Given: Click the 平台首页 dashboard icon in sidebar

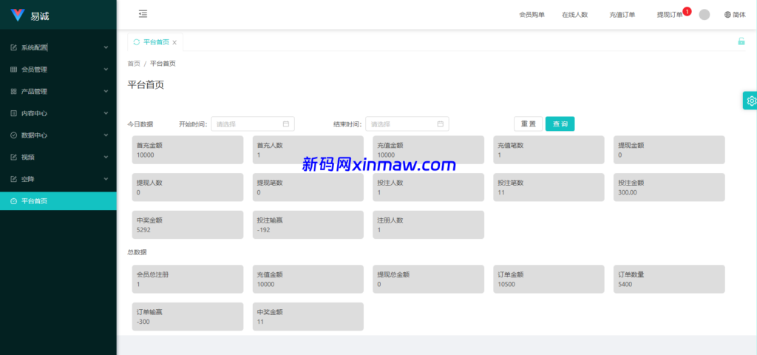Looking at the screenshot, I should (13, 201).
